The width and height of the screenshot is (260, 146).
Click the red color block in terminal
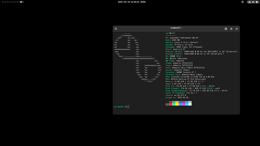[170, 103]
